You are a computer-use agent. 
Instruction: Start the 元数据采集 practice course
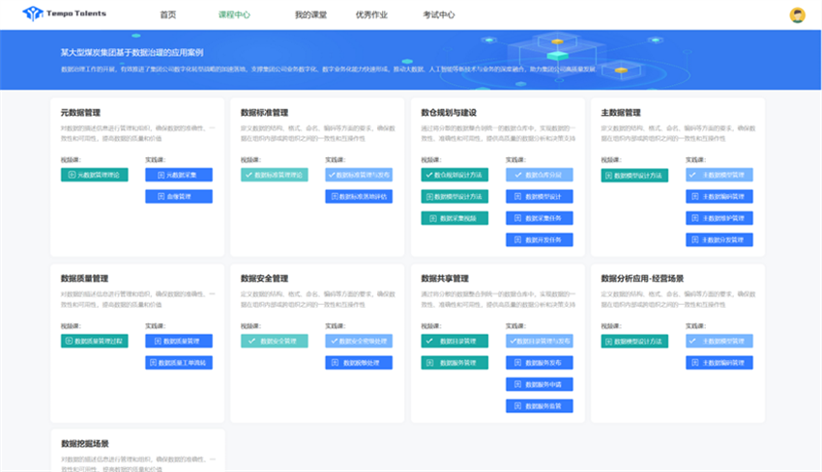coord(179,175)
